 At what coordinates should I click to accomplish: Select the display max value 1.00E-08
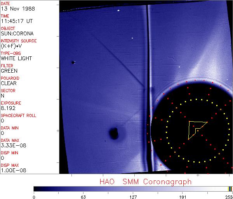(x=14, y=171)
